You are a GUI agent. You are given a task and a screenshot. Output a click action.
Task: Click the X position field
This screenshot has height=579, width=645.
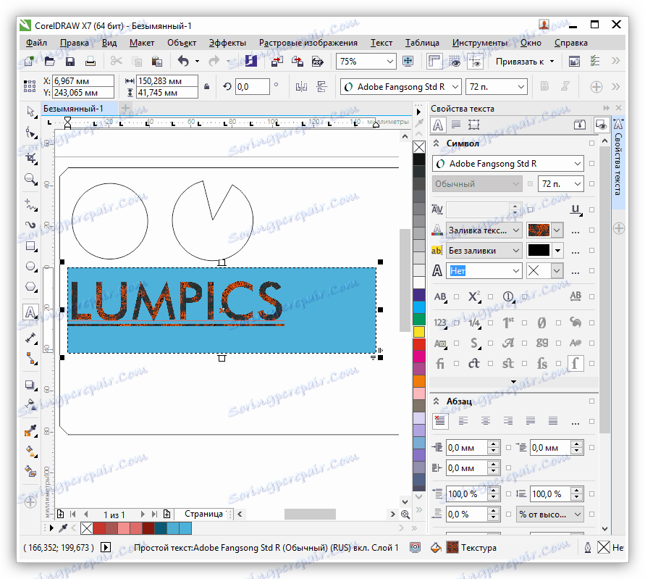83,80
